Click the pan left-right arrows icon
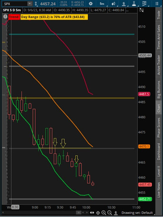Viewport: 163px width, 217px height. click(x=92, y=213)
